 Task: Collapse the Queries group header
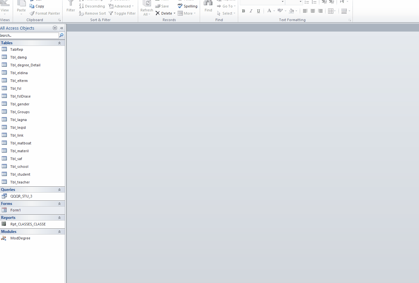pyautogui.click(x=59, y=190)
